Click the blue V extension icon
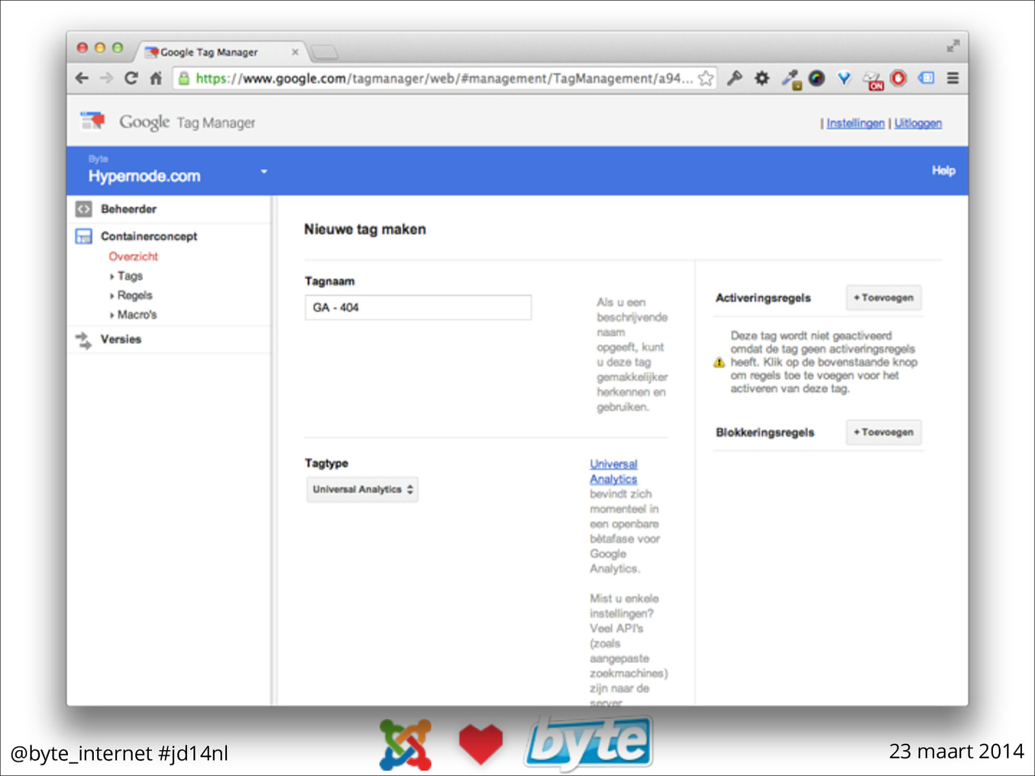Image resolution: width=1035 pixels, height=776 pixels. (844, 78)
